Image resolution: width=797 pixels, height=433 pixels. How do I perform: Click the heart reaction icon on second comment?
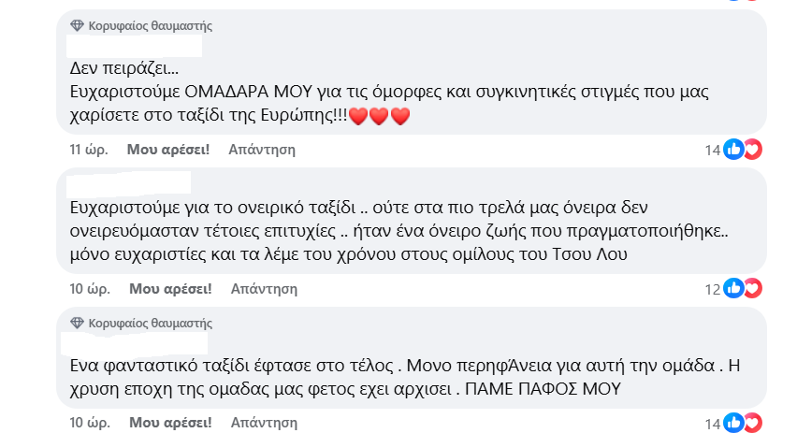pyautogui.click(x=753, y=288)
